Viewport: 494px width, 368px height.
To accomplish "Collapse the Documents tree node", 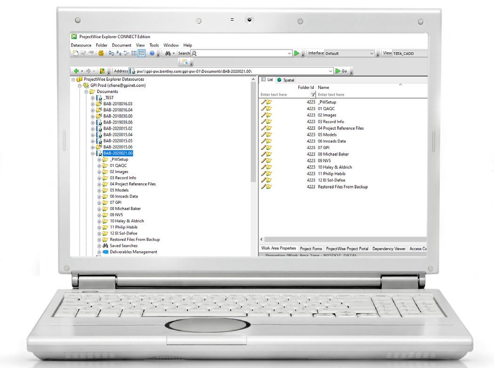I will pyautogui.click(x=86, y=92).
